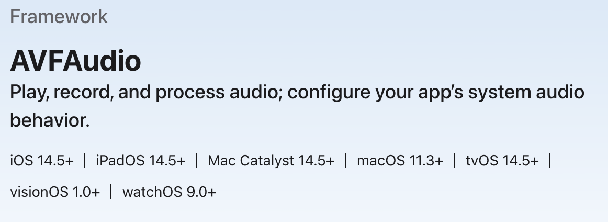Click the divider between visionOS and watchOS
The height and width of the screenshot is (222, 608).
tap(111, 192)
